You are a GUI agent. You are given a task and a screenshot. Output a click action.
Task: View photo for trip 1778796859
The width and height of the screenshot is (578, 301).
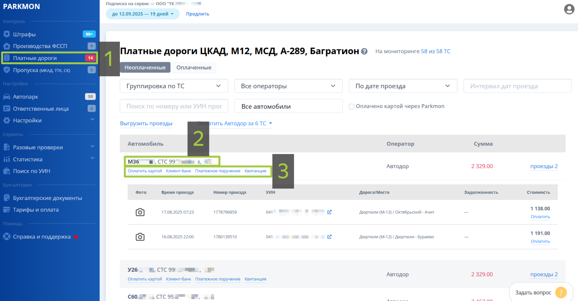(140, 212)
